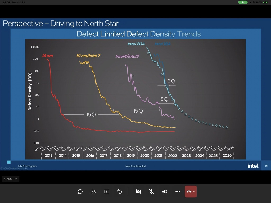Viewport: 271px width, 203px height.
Task: Open the meeting chat panel
Action: tap(80, 192)
